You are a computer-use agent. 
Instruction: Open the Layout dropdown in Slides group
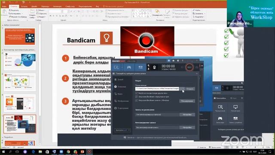click(41, 10)
